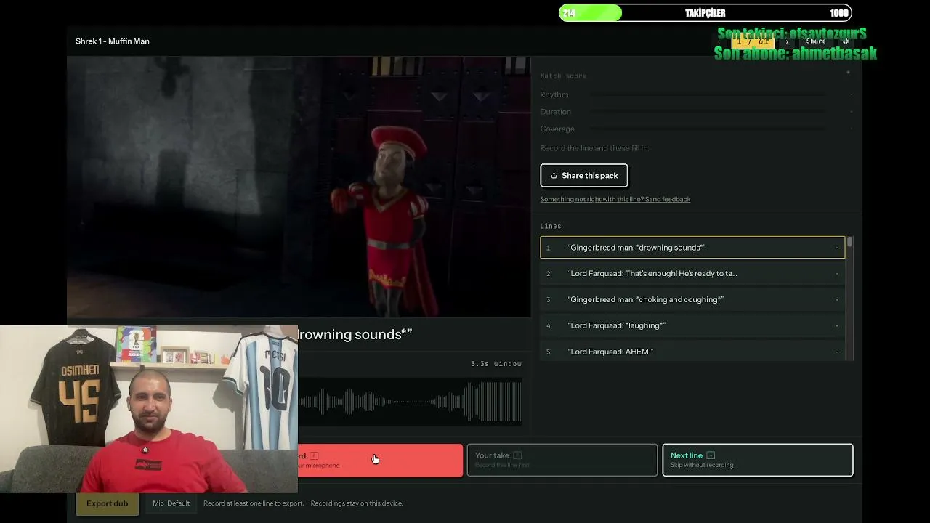Click the Share button in the top bar
This screenshot has height=523, width=930.
coord(816,41)
